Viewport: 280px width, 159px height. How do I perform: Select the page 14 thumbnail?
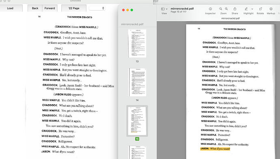(x=138, y=82)
